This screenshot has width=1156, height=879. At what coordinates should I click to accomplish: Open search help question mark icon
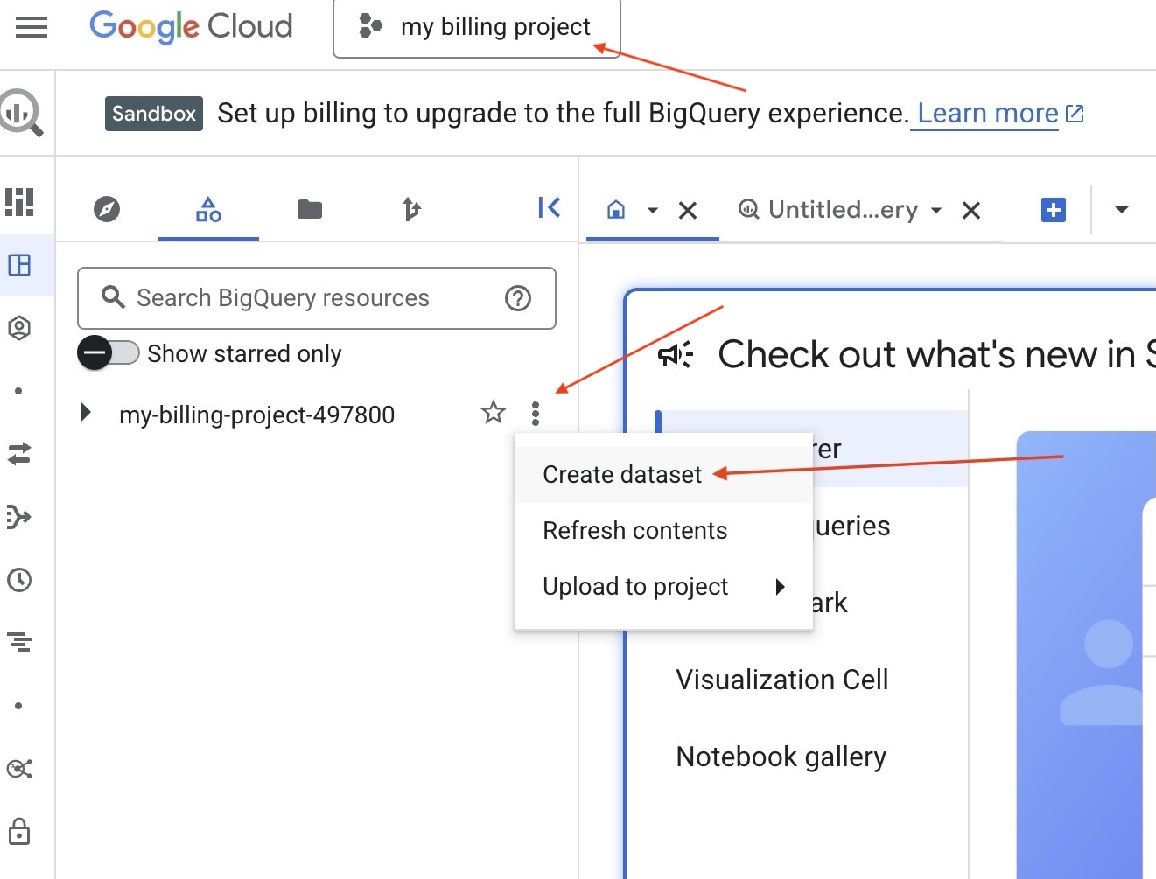pos(518,298)
